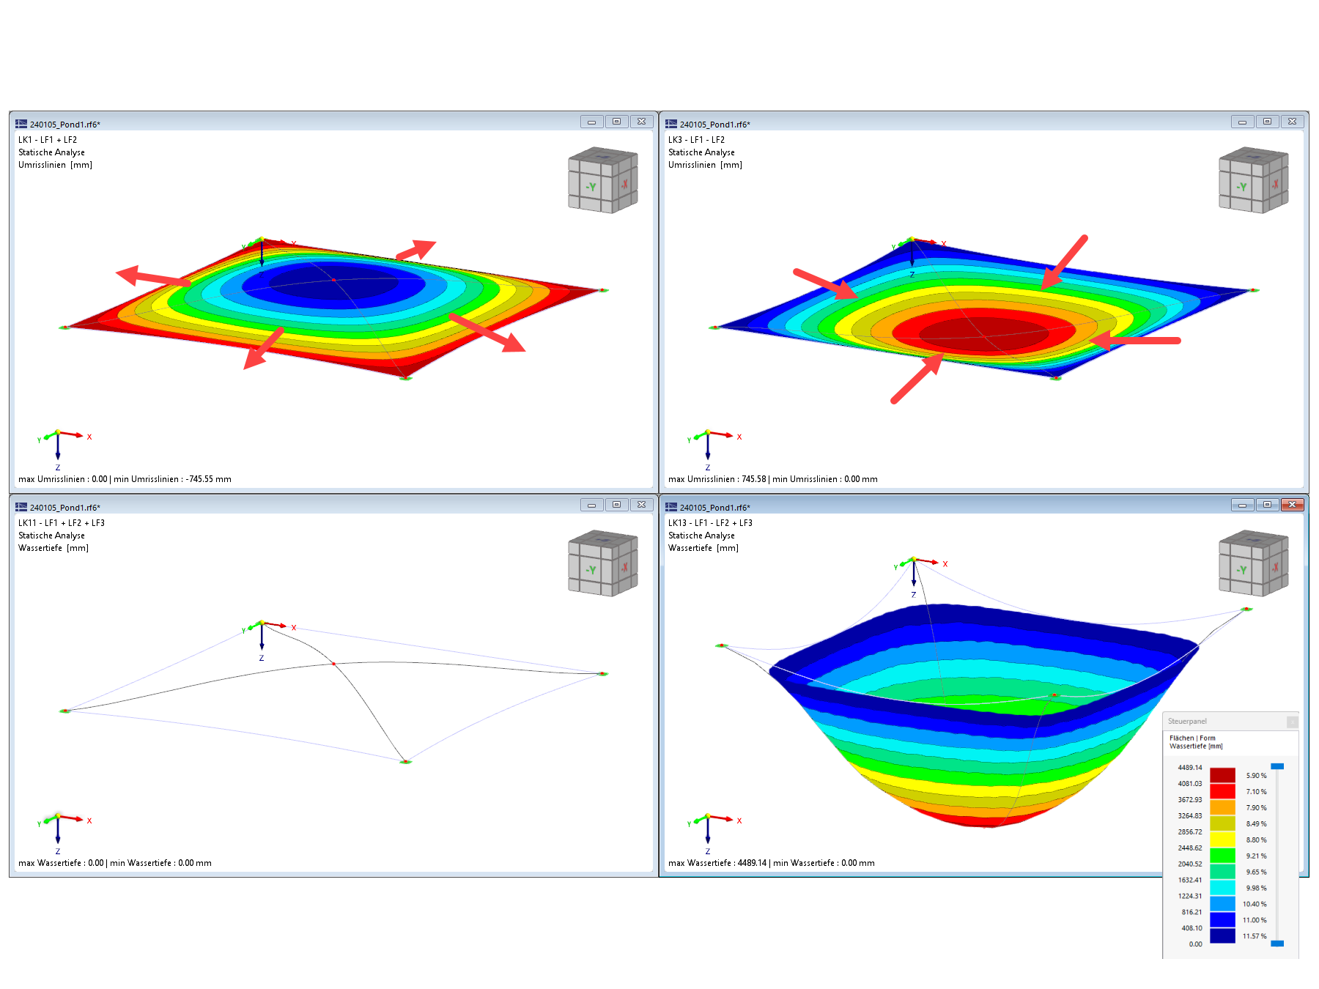Click the X face of the LK3 navigation cube
This screenshot has height=989, width=1319.
click(x=1275, y=183)
